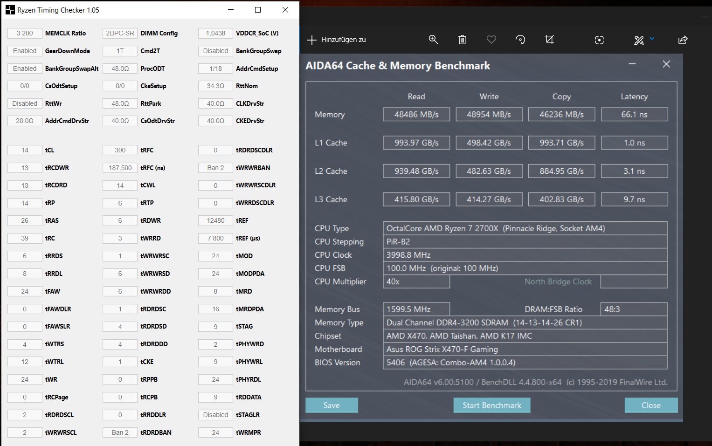The width and height of the screenshot is (712, 446).
Task: Minimize the Photos window in the background
Action: pos(704,16)
